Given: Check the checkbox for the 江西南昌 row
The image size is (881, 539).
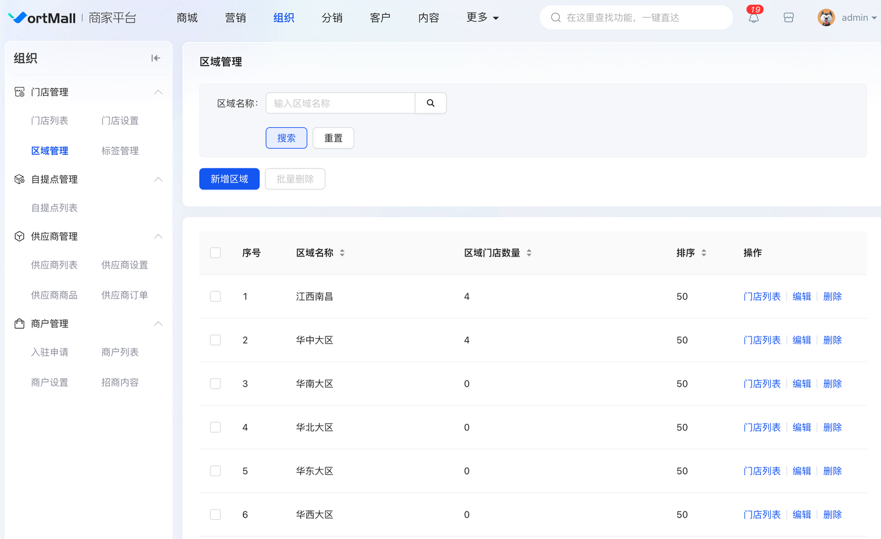Looking at the screenshot, I should 215,297.
